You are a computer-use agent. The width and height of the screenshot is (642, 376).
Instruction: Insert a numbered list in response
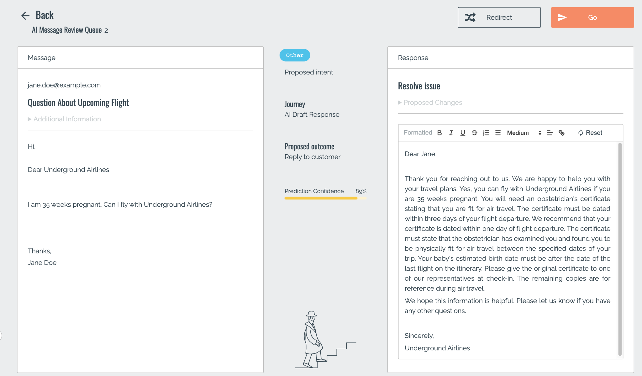(486, 133)
